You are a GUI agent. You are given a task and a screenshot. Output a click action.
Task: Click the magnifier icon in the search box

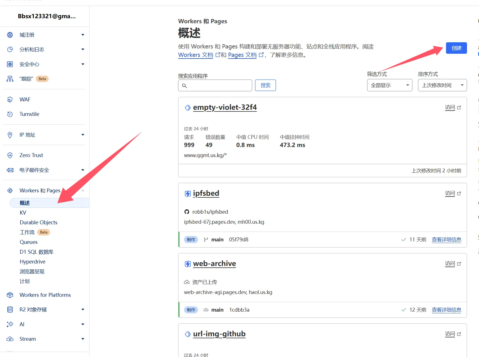(x=185, y=86)
